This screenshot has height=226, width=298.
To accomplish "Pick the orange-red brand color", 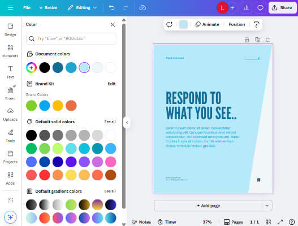I will (x=71, y=106).
